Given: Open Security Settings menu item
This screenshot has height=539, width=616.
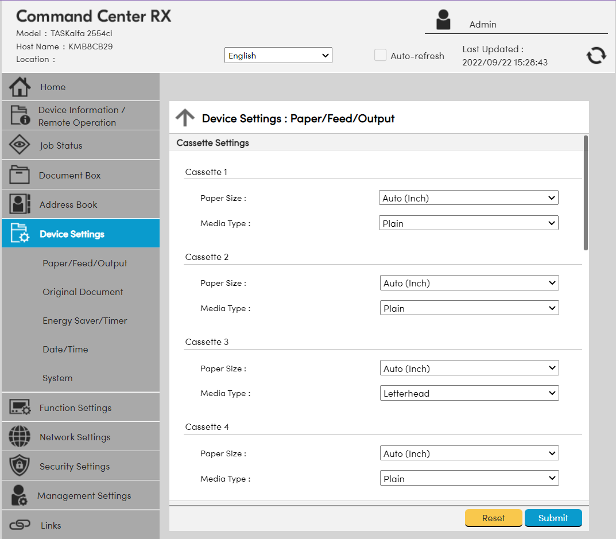Looking at the screenshot, I should 80,466.
